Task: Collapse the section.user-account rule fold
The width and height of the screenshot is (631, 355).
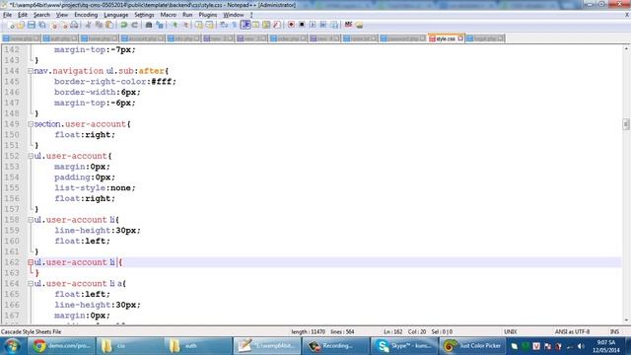Action: (31, 124)
